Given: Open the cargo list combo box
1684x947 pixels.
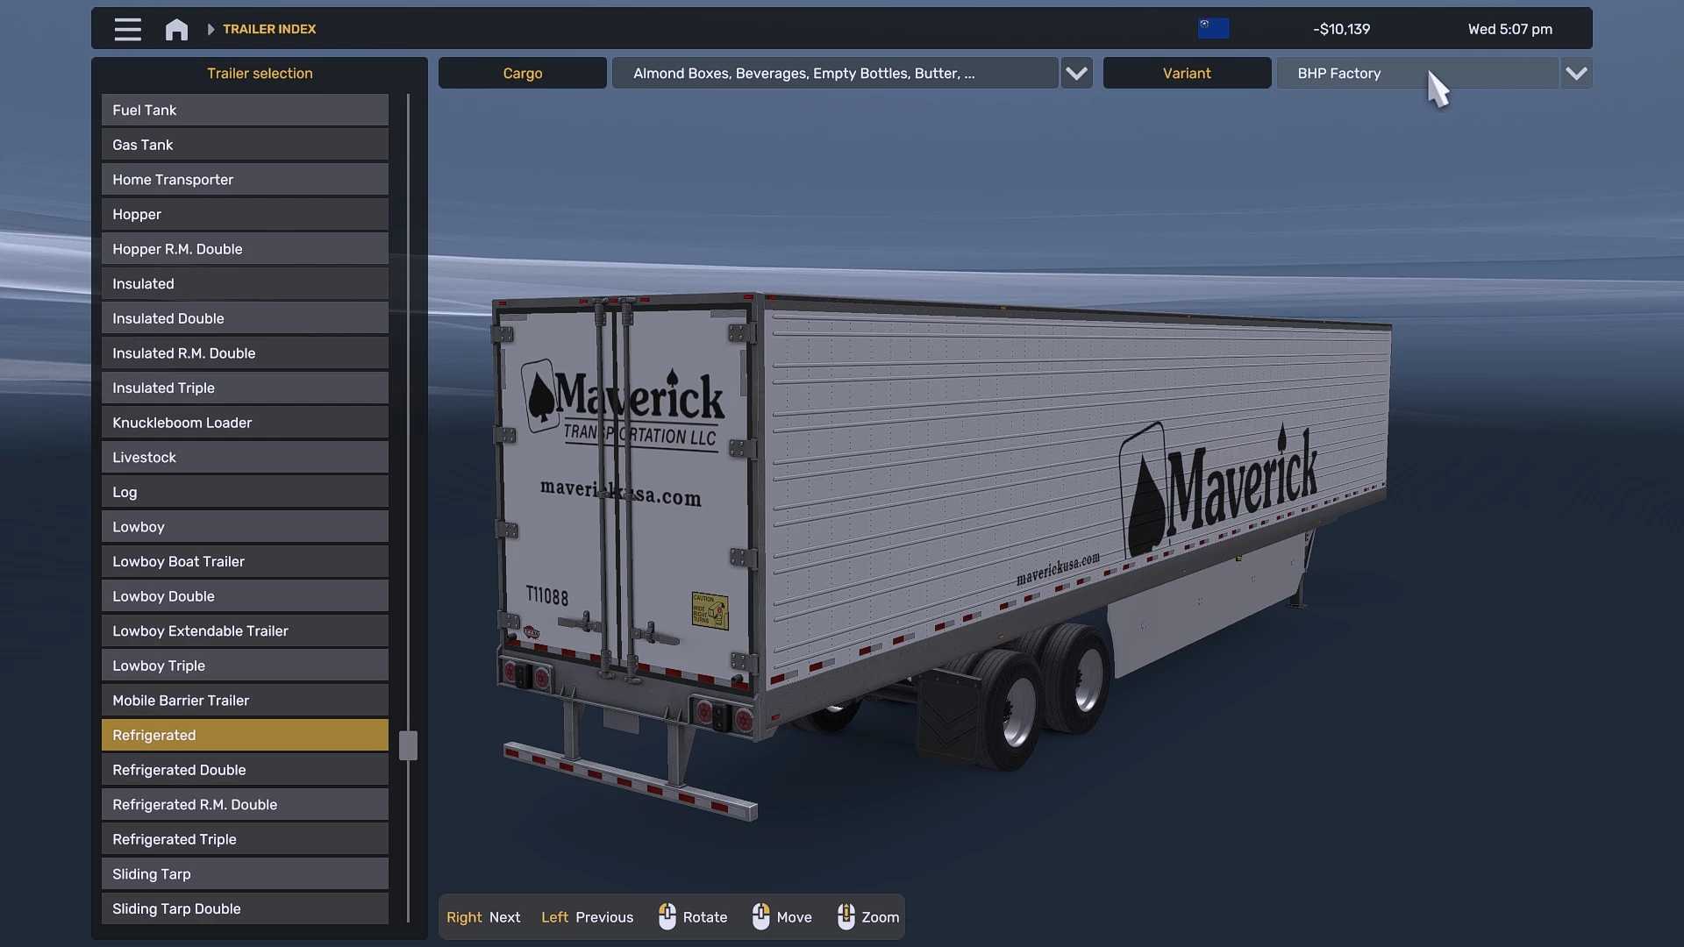Looking at the screenshot, I should pos(833,74).
